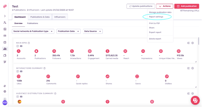Expand the sidebar with the chevron arrow
Screen dimensions: 208x111
[5, 16]
